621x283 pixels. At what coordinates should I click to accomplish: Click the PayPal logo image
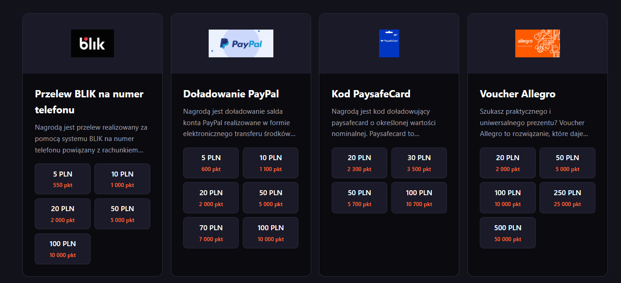(241, 44)
